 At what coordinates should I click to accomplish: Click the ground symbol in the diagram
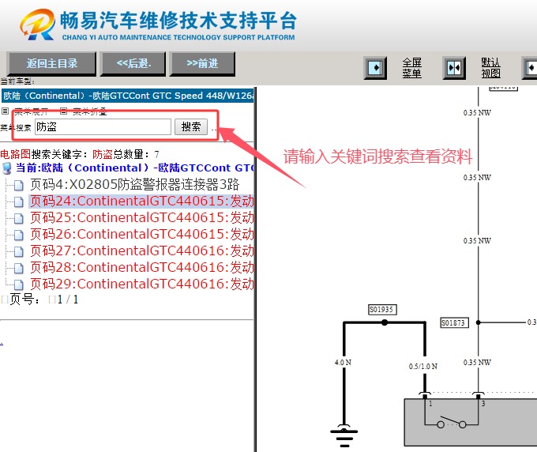[x=344, y=435]
